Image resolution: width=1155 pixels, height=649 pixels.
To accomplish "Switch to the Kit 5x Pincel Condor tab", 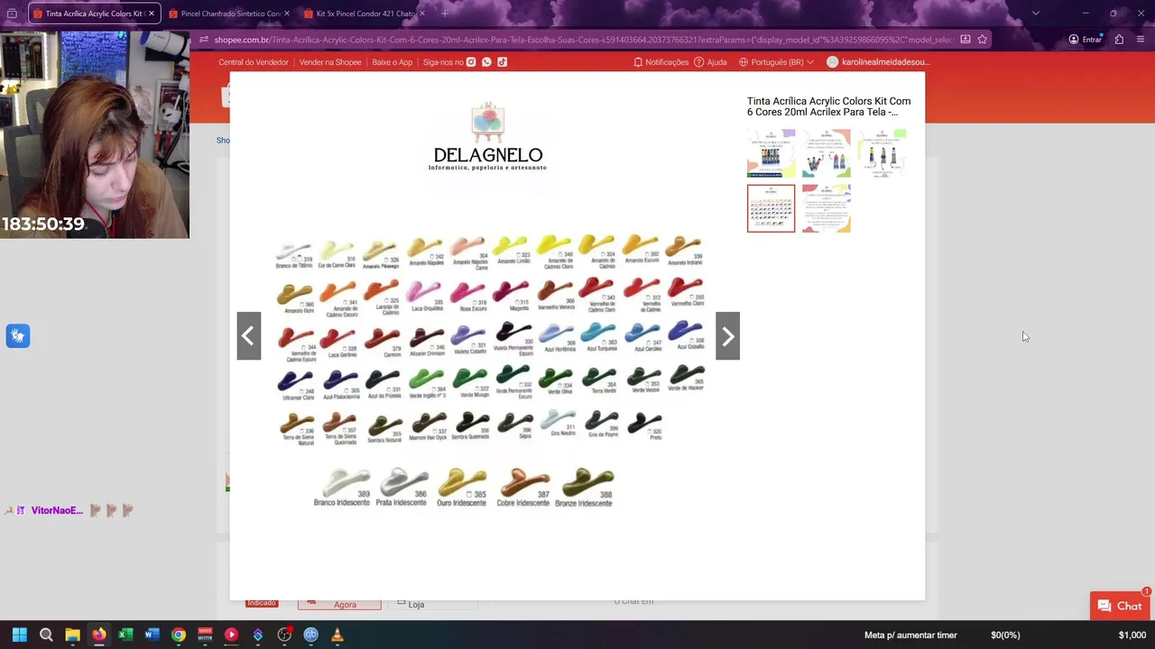I will tap(365, 14).
